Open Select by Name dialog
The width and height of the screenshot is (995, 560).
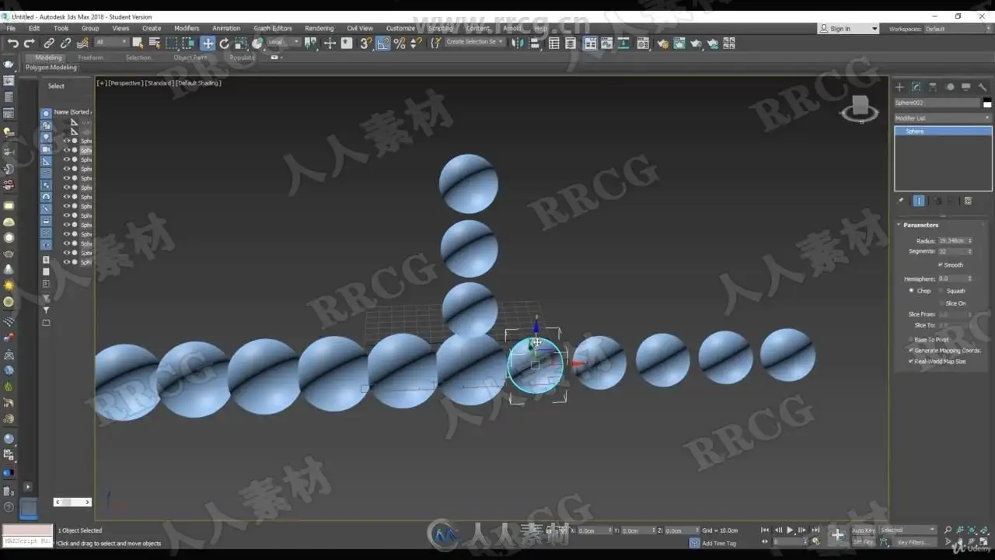coord(154,44)
